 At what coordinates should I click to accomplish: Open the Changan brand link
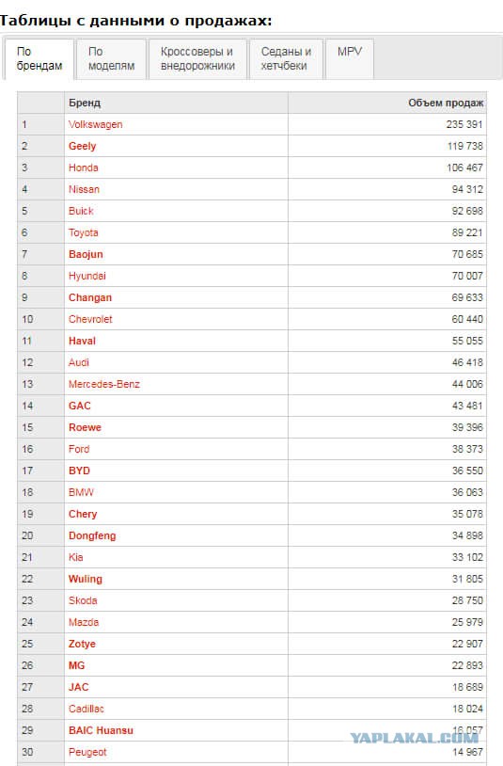tap(90, 297)
